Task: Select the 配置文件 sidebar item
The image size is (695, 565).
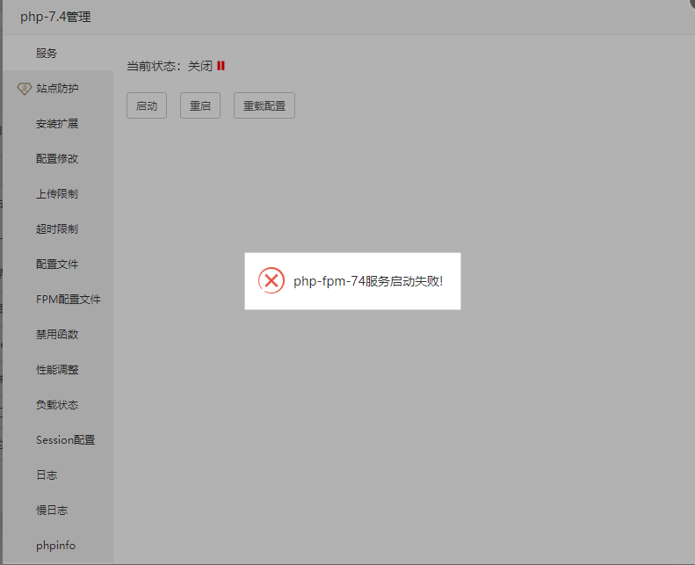Action: click(x=58, y=264)
